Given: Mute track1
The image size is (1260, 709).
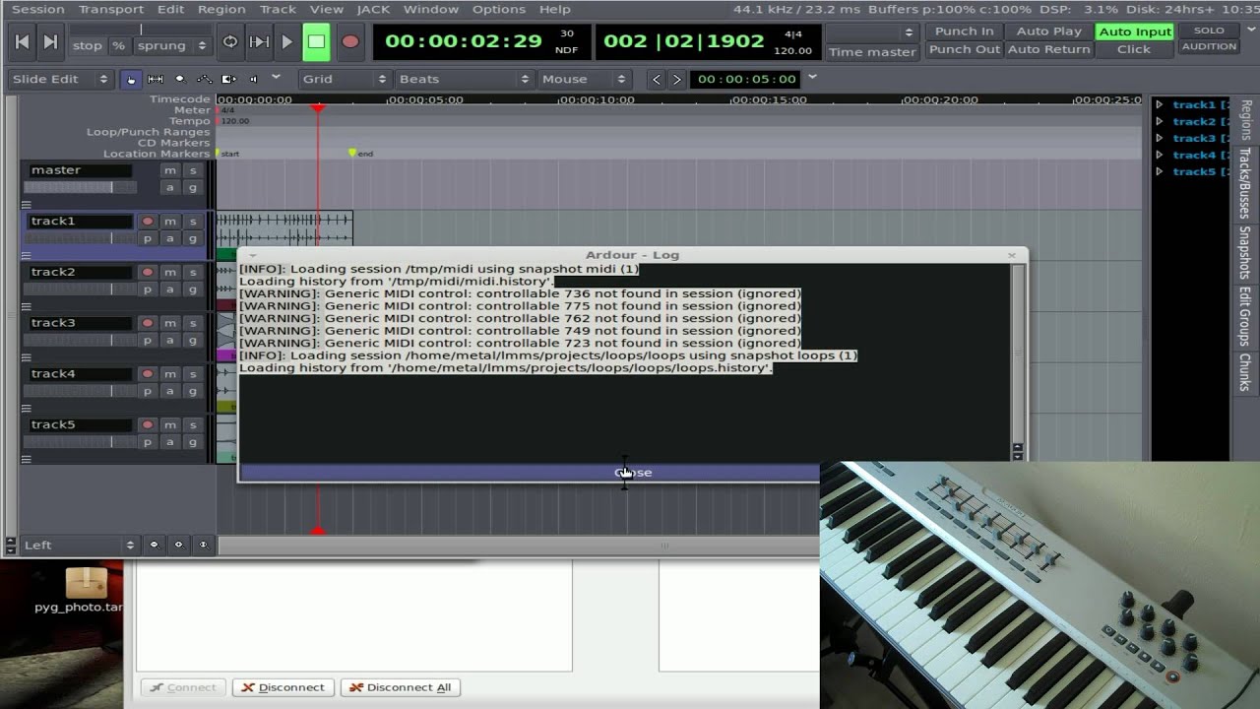Looking at the screenshot, I should (x=170, y=222).
